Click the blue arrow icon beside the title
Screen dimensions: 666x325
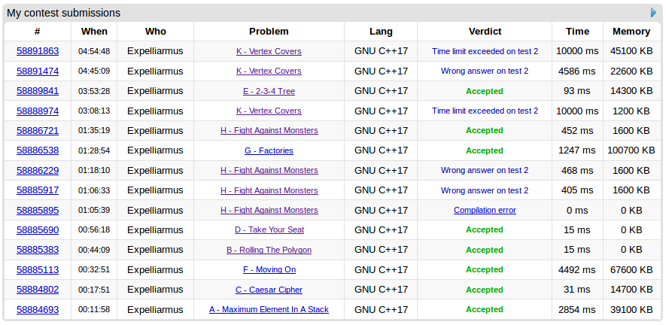coord(653,13)
